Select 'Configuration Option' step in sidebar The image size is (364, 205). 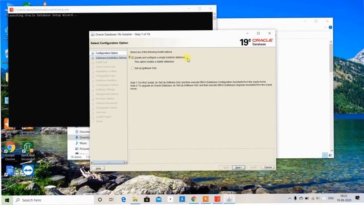[106, 53]
